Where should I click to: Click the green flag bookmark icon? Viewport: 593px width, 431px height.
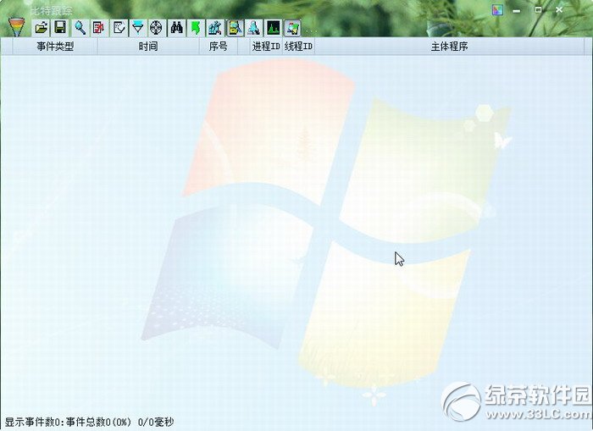(x=196, y=28)
